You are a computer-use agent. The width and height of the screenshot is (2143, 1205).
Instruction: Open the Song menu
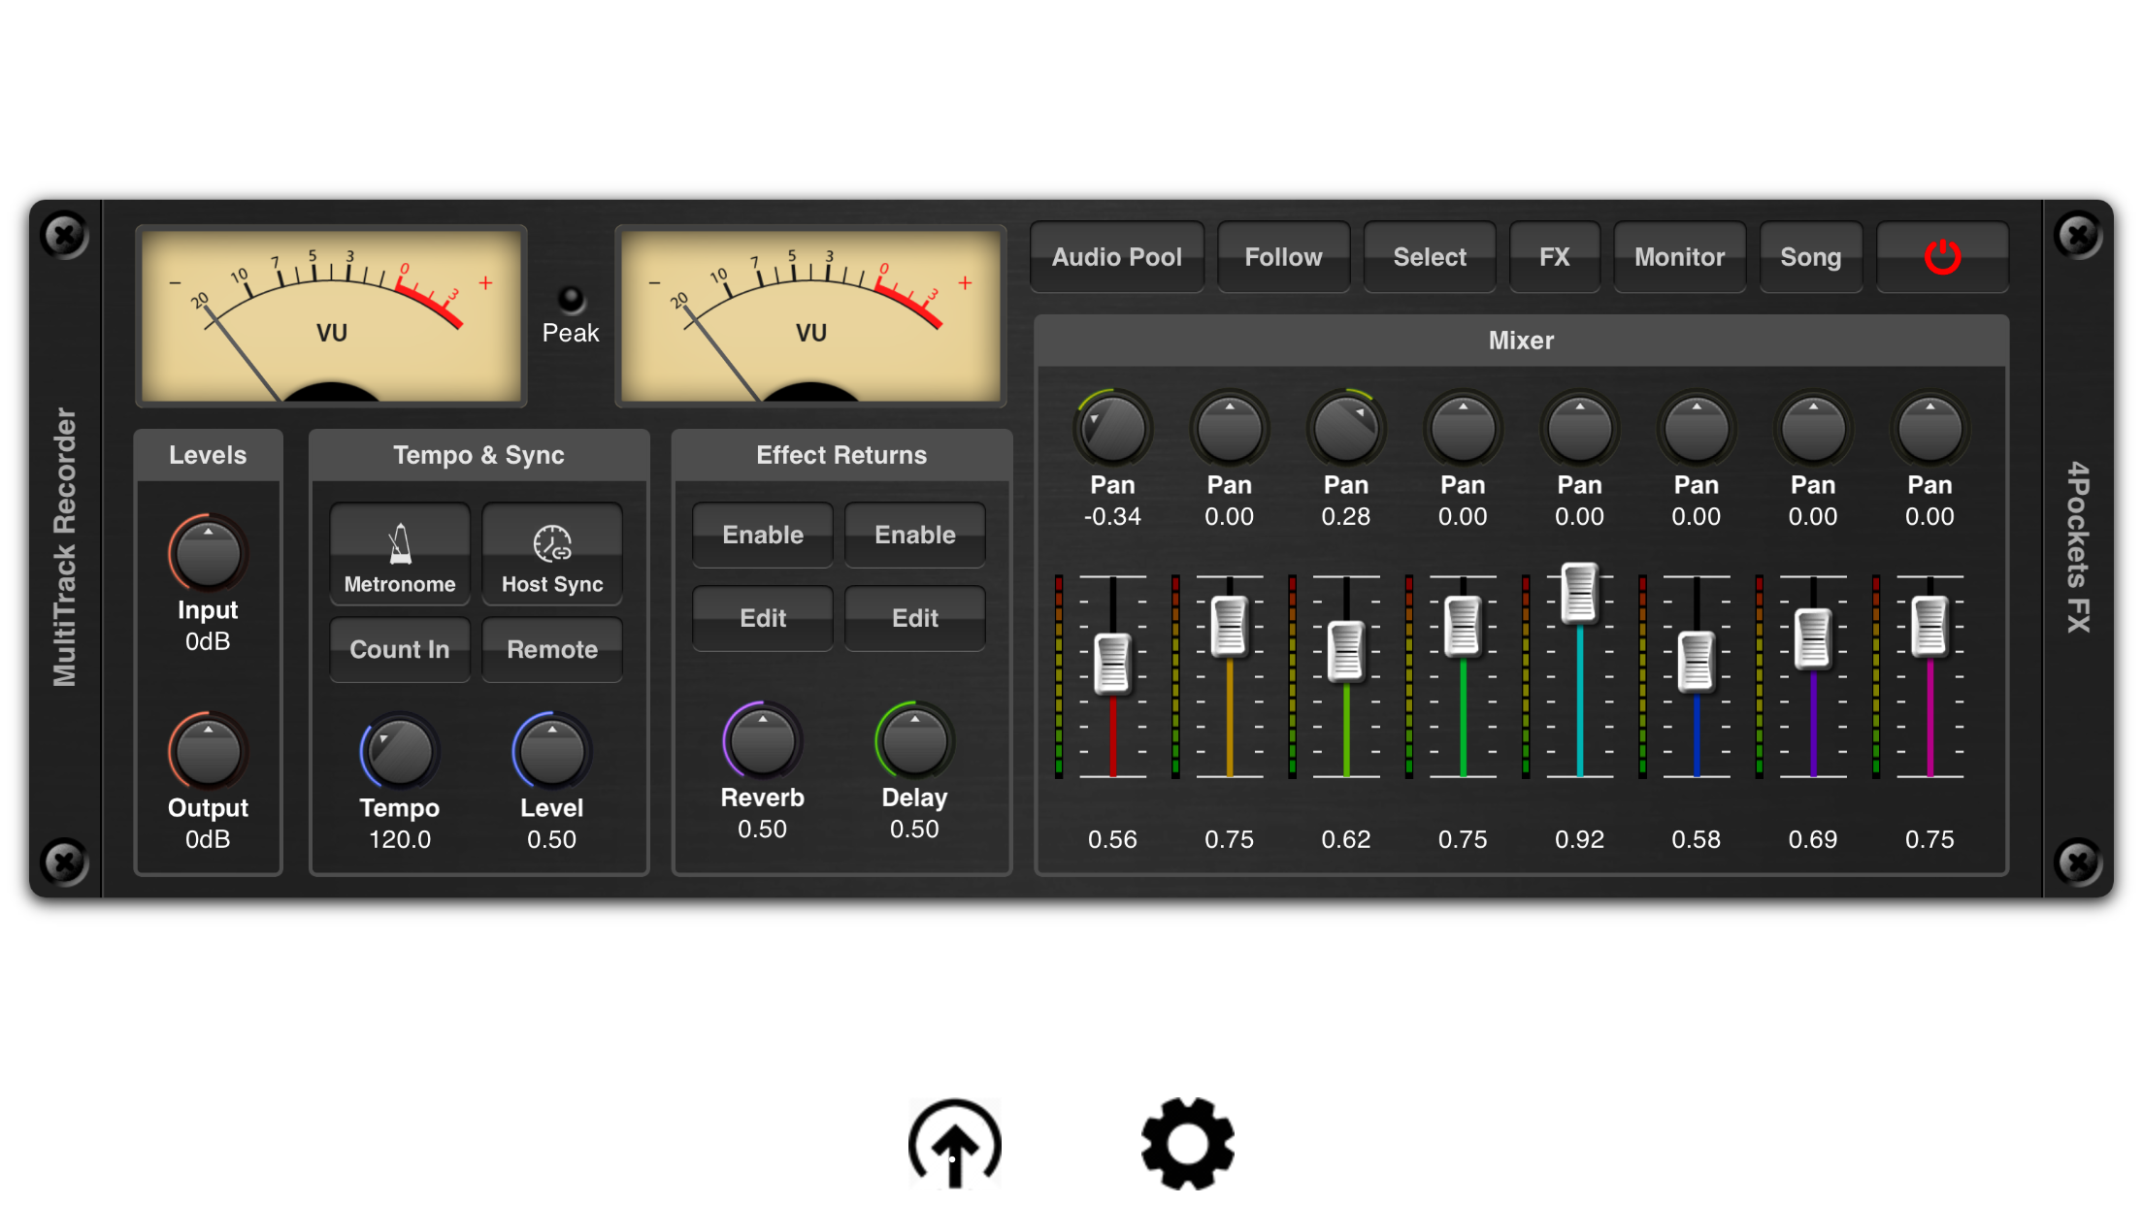1810,257
